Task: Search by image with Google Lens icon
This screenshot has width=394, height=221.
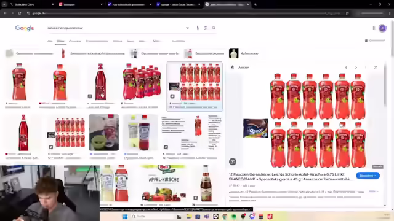Action: click(206, 28)
